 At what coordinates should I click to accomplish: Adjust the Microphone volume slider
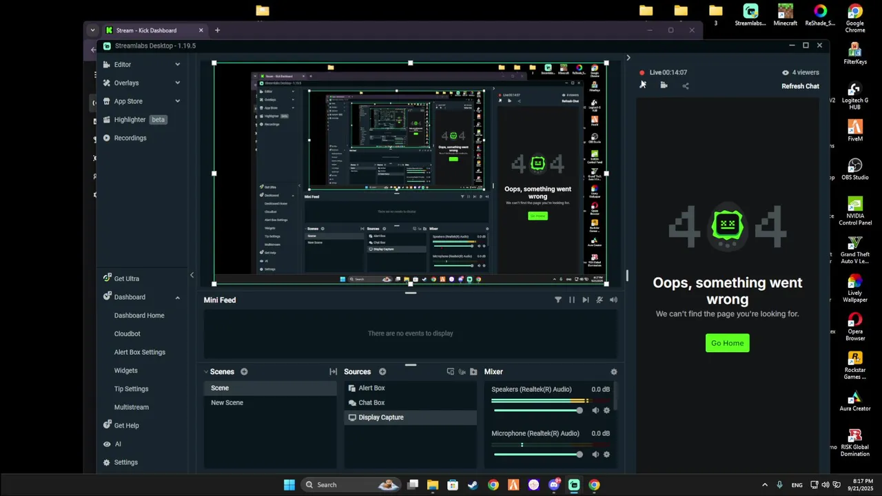coord(537,455)
